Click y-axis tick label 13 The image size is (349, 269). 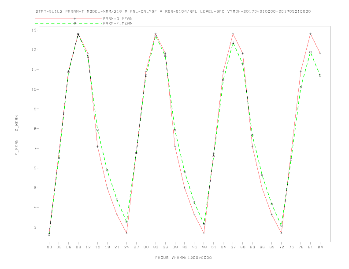33,30
